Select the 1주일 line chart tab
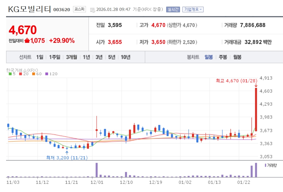 (55, 57)
